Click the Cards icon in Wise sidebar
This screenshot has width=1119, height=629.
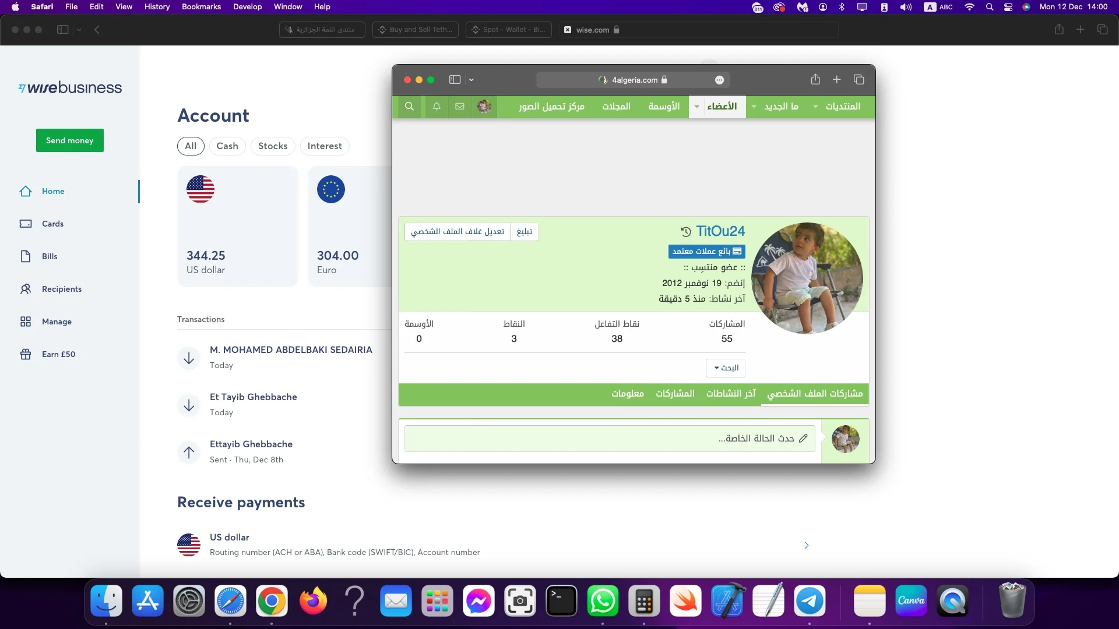(26, 224)
